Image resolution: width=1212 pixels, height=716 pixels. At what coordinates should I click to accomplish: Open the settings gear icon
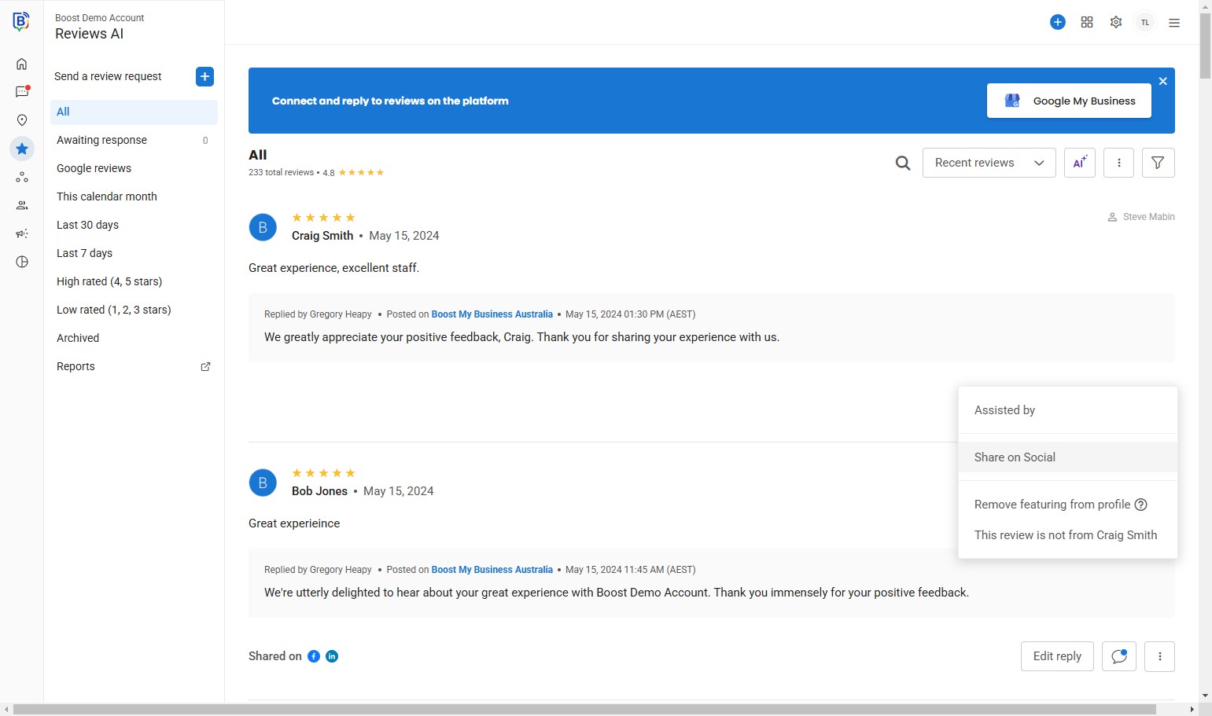coord(1116,23)
